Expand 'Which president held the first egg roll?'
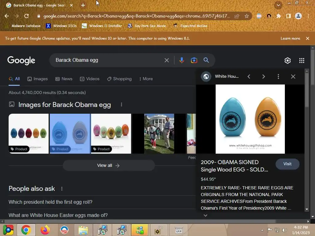Viewport: 315px width, 236px height. coord(102,202)
